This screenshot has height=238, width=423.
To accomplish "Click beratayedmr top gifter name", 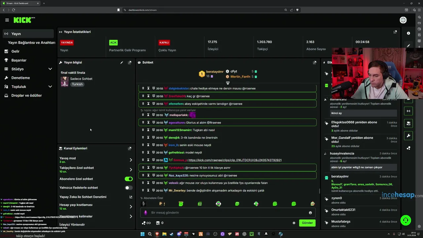I will point(215,72).
